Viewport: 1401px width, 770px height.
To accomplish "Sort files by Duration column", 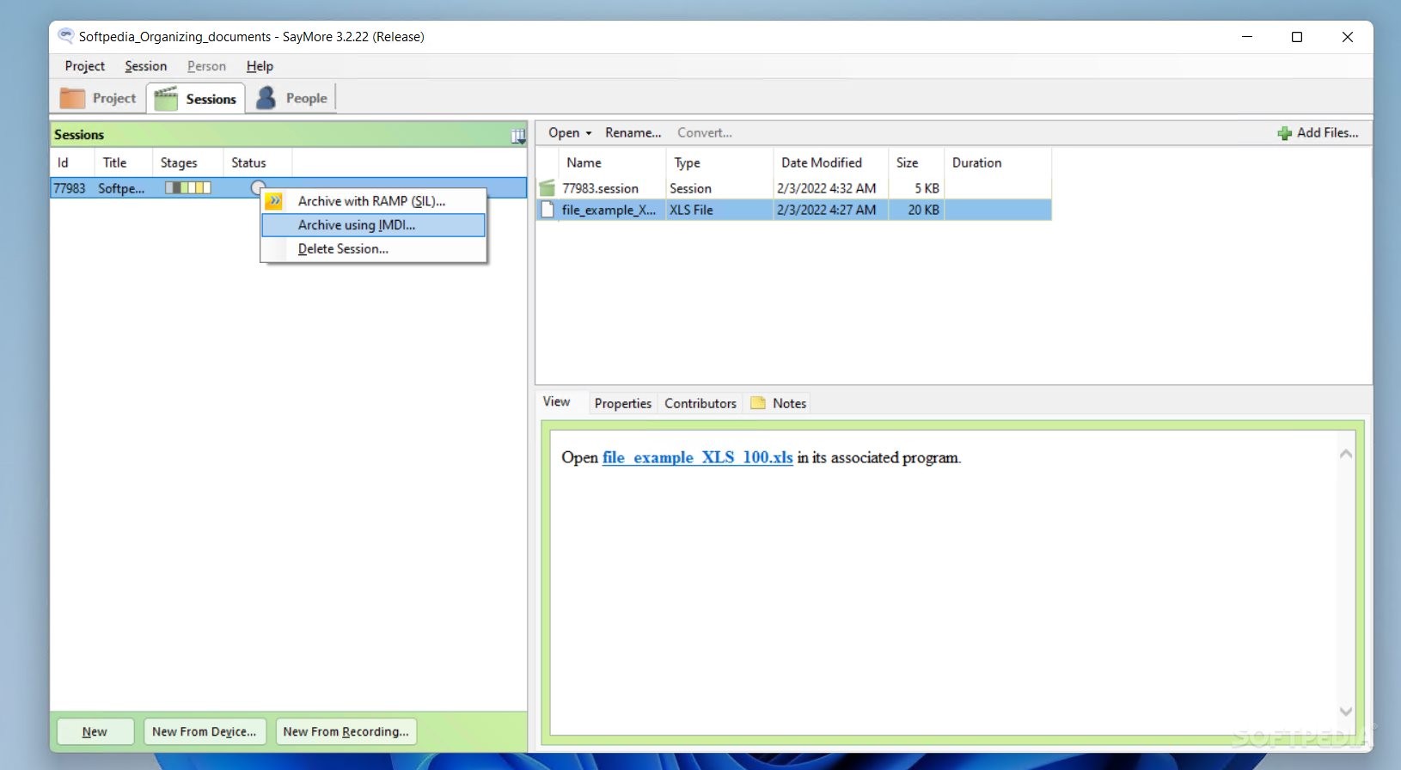I will tap(998, 162).
